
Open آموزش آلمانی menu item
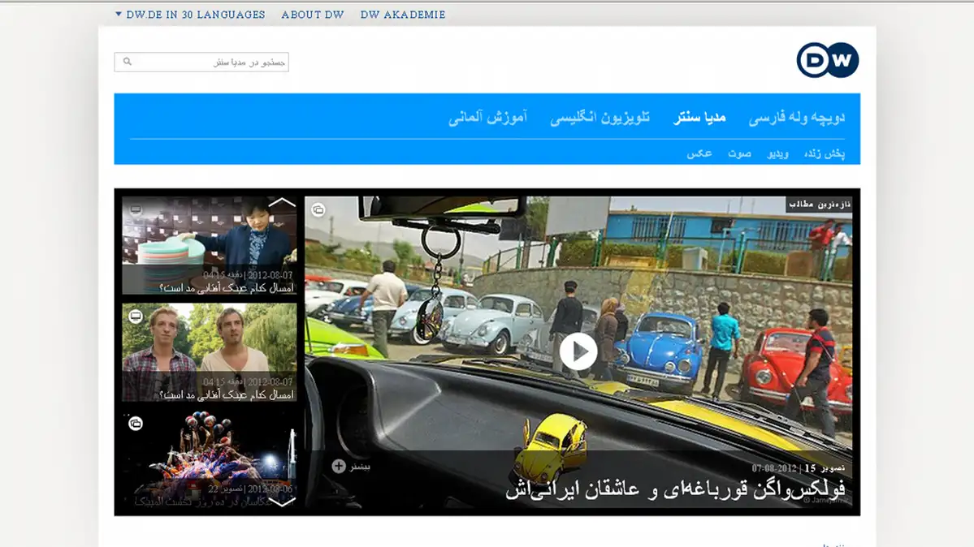click(x=487, y=117)
